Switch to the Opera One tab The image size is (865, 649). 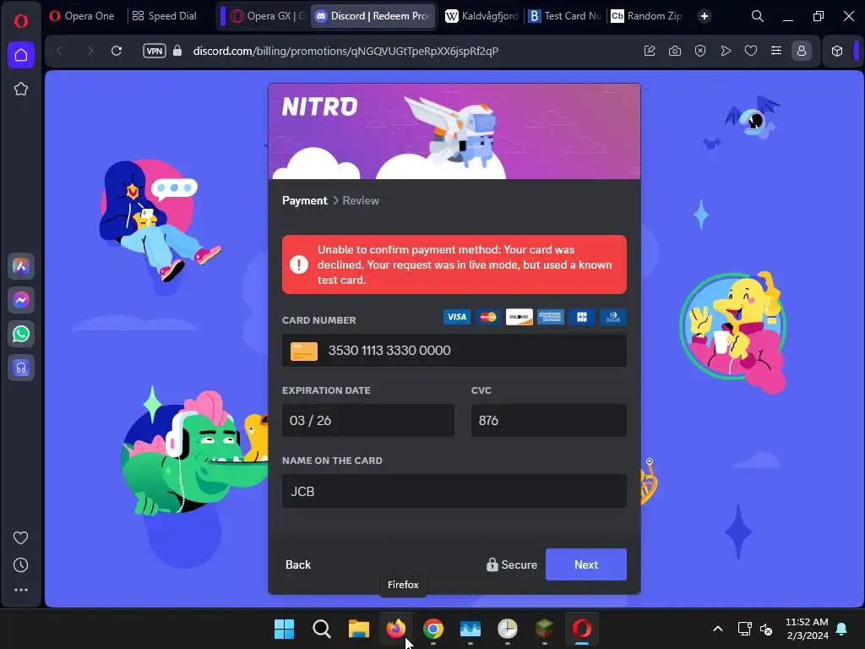[82, 16]
